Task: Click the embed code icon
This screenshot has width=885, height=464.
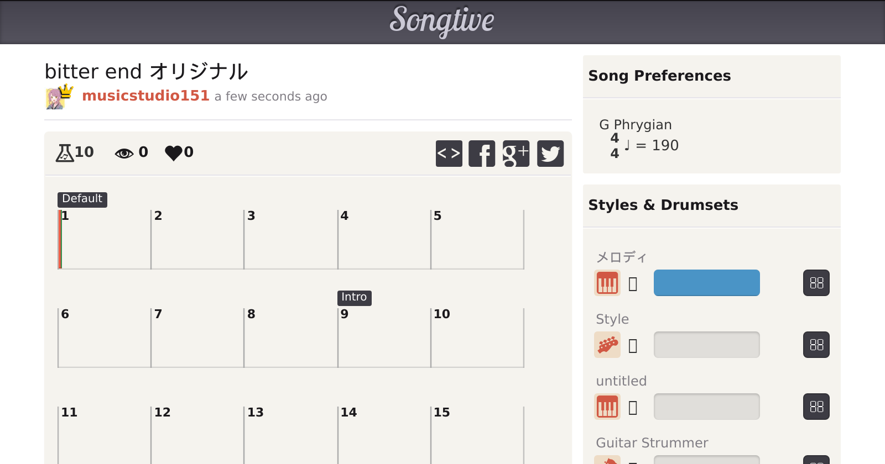Action: [x=449, y=153]
